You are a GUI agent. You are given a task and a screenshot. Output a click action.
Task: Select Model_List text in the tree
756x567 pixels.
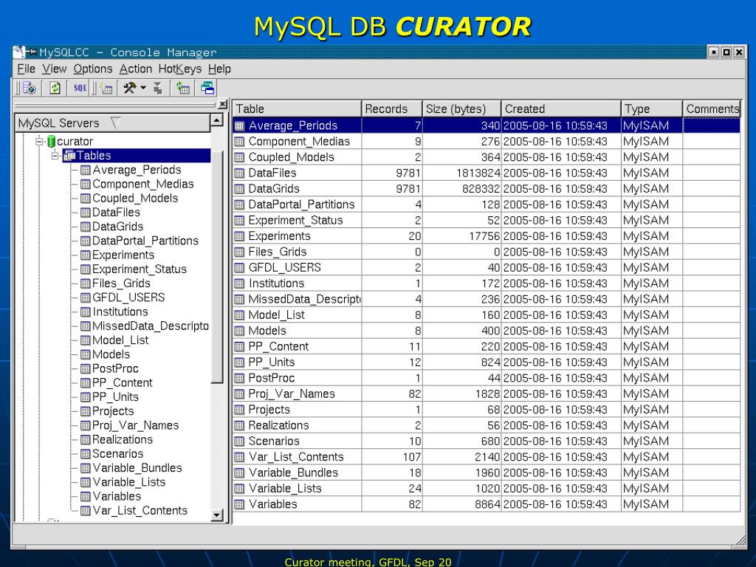(x=120, y=340)
